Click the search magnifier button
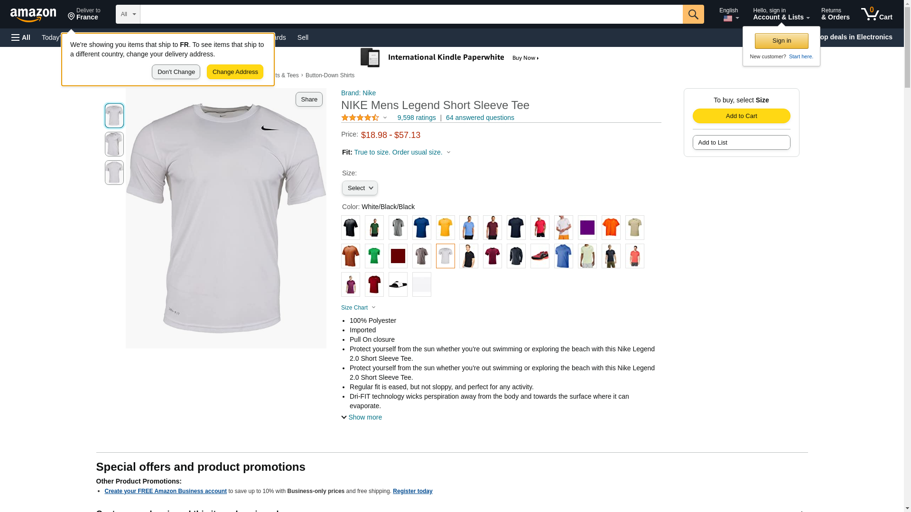 693,14
